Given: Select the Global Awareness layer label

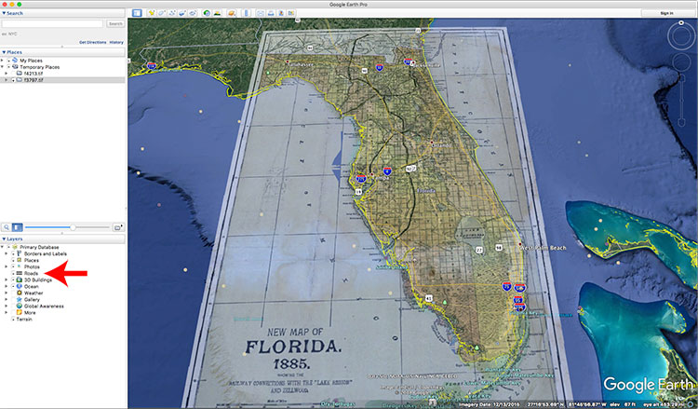Looking at the screenshot, I should point(44,307).
